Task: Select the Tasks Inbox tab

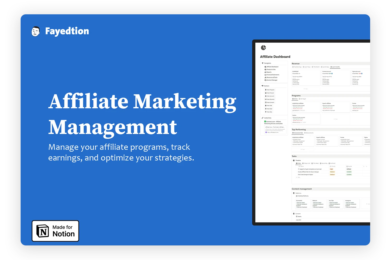Action: click(x=298, y=163)
